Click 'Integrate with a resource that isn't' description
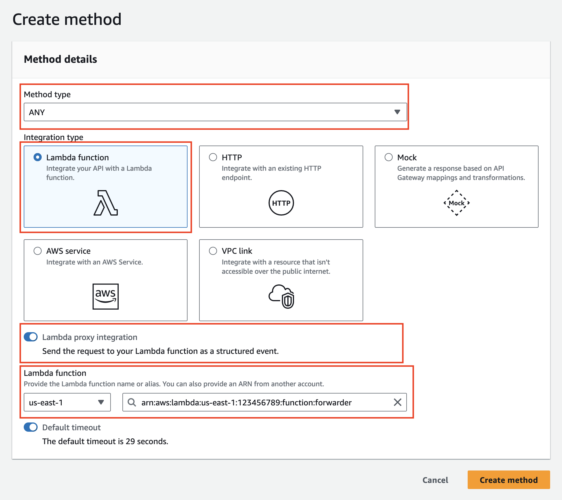 click(276, 262)
